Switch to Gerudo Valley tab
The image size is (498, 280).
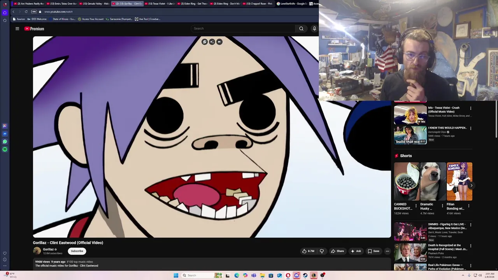95,3
